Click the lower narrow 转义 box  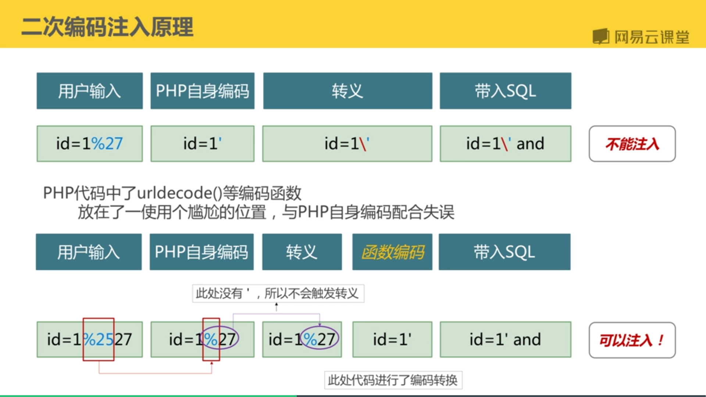(x=302, y=252)
